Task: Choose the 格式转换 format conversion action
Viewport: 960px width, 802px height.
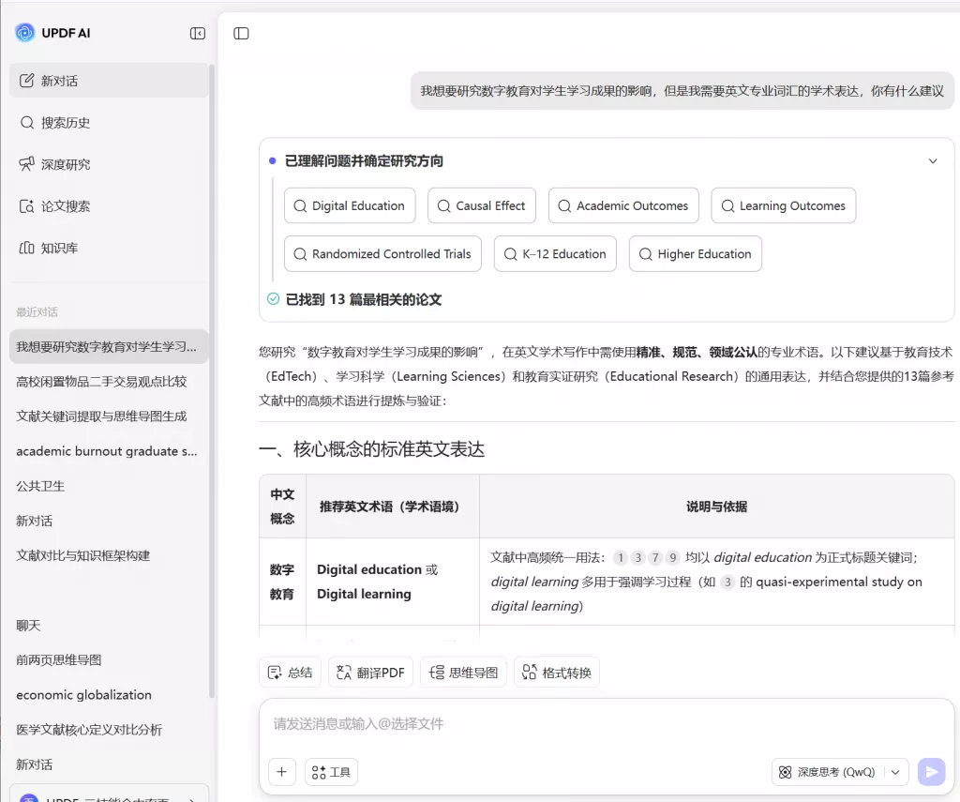Action: tap(556, 672)
